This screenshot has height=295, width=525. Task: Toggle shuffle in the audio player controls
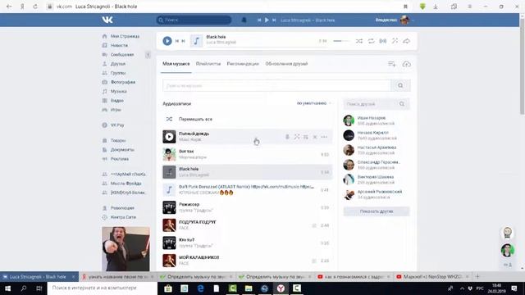(x=359, y=41)
